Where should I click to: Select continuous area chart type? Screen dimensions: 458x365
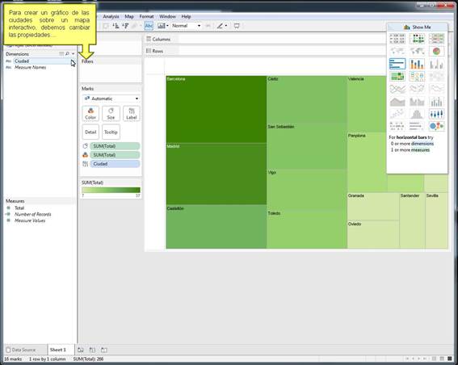coord(397,102)
